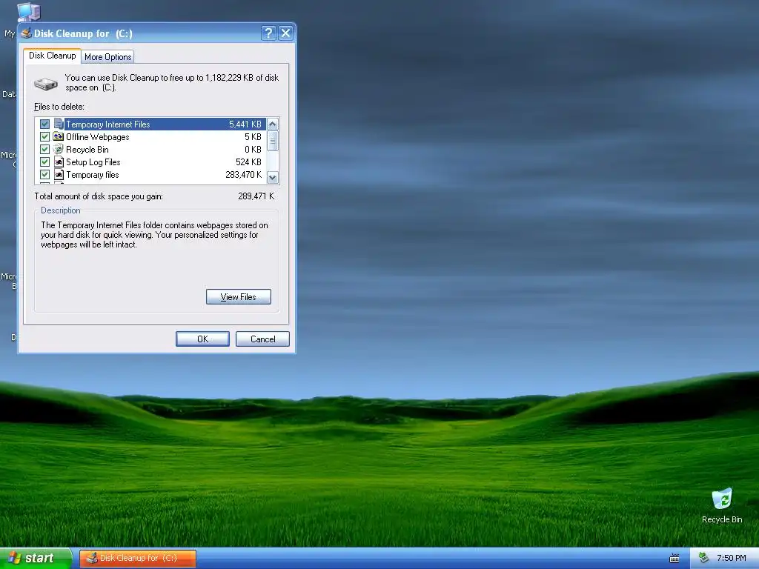Uncheck the Offline Webpages checkbox

click(44, 137)
